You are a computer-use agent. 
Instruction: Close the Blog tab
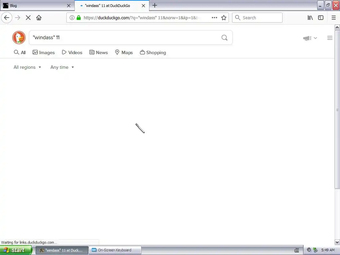69,6
